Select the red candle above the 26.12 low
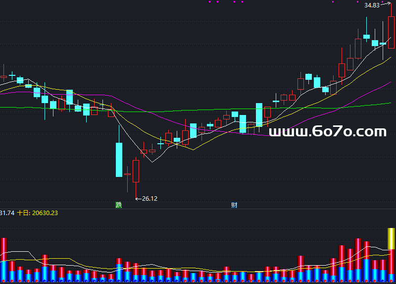This screenshot has width=396, height=284. coord(136,171)
